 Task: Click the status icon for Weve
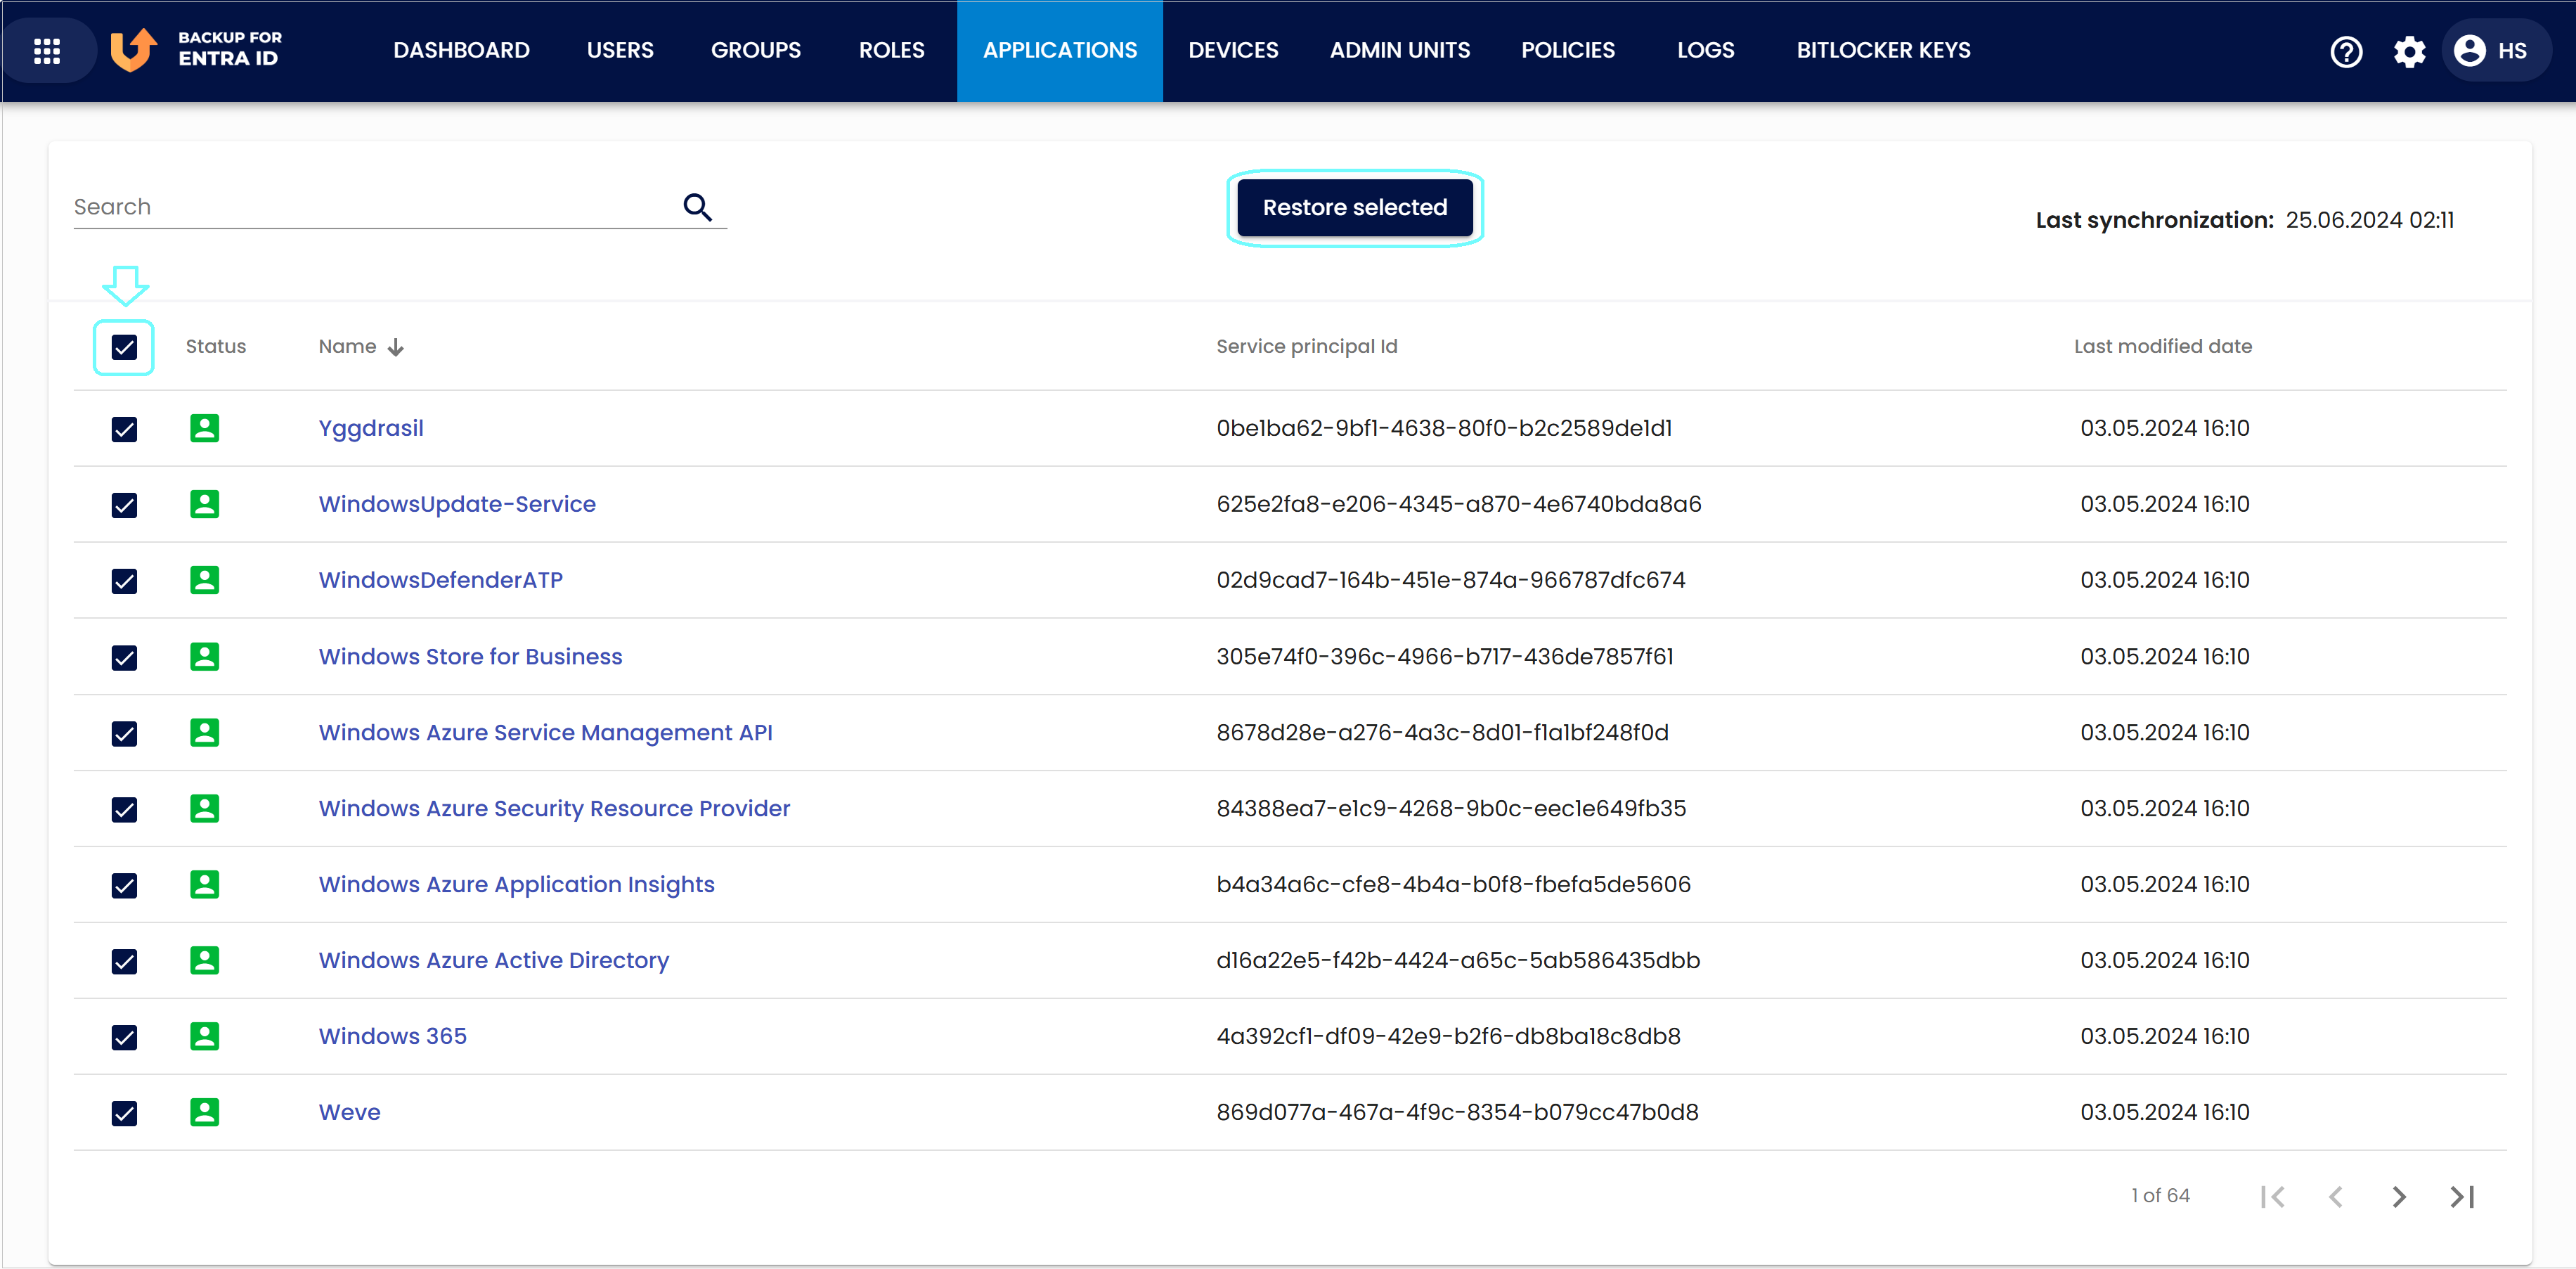pyautogui.click(x=204, y=1112)
